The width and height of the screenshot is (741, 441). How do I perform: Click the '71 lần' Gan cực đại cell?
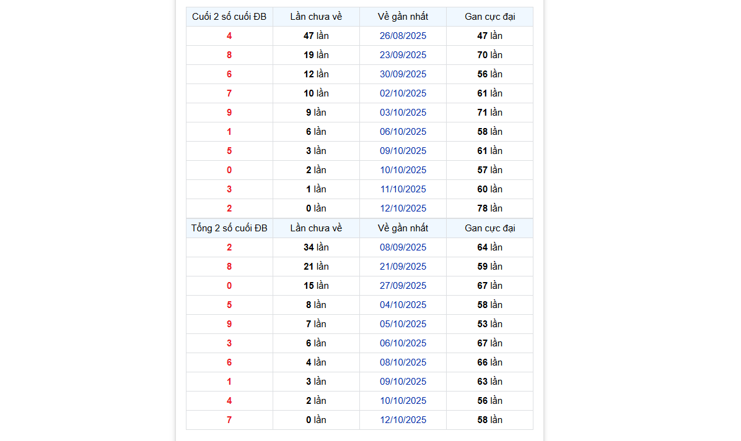(489, 113)
